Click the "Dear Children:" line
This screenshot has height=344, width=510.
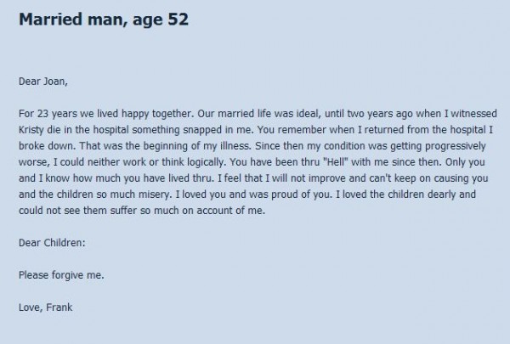pyautogui.click(x=52, y=243)
